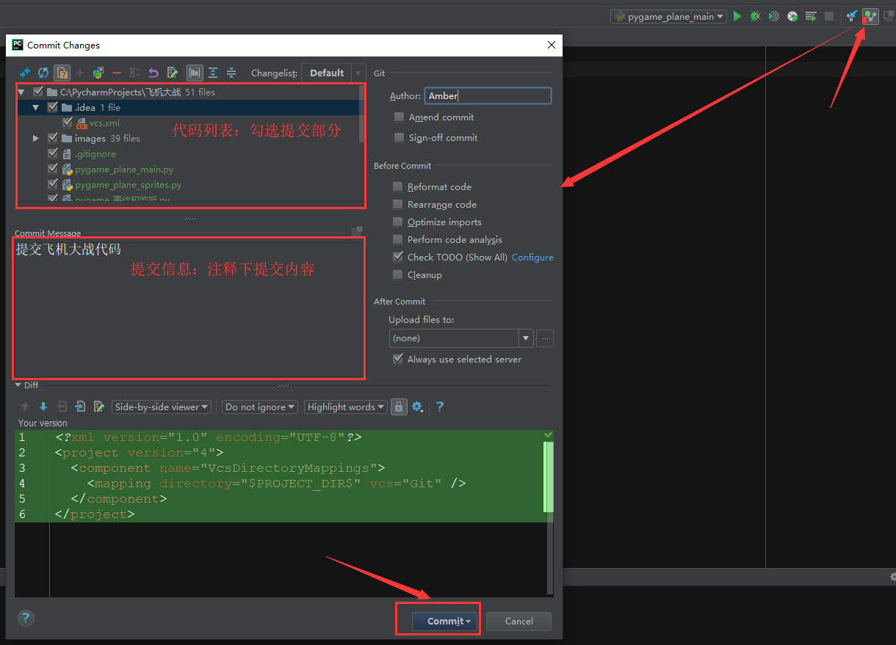Click the Expand All icon
Viewport: 896px width, 645px height.
pos(213,73)
